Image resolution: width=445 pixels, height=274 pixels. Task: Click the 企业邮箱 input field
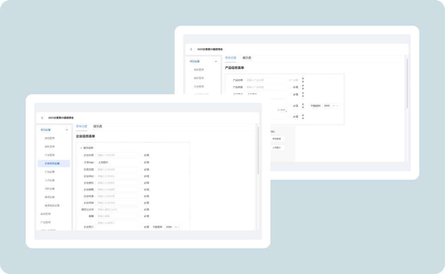(116, 189)
